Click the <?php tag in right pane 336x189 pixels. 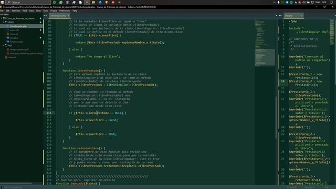point(293,22)
